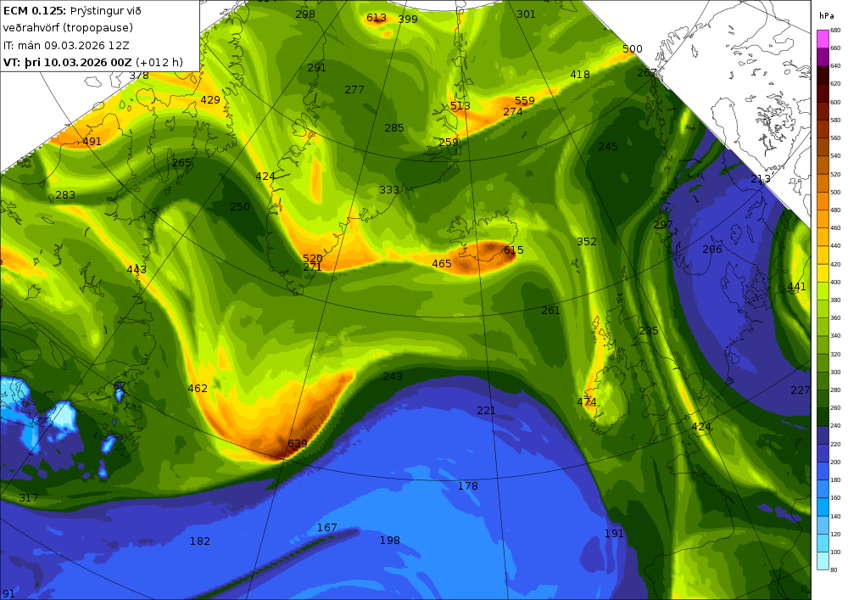Click the 274 map value
The image size is (848, 600).
(513, 111)
